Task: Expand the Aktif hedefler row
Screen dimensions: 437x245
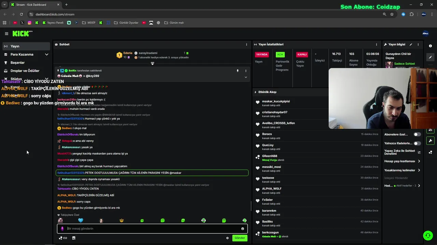Action: coord(402,186)
